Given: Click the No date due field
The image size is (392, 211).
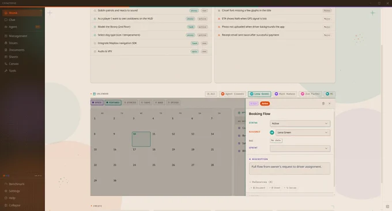Looking at the screenshot, I should 276,141.
